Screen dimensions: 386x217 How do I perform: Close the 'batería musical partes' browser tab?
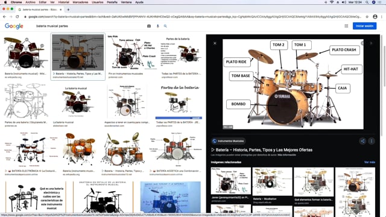click(61, 10)
